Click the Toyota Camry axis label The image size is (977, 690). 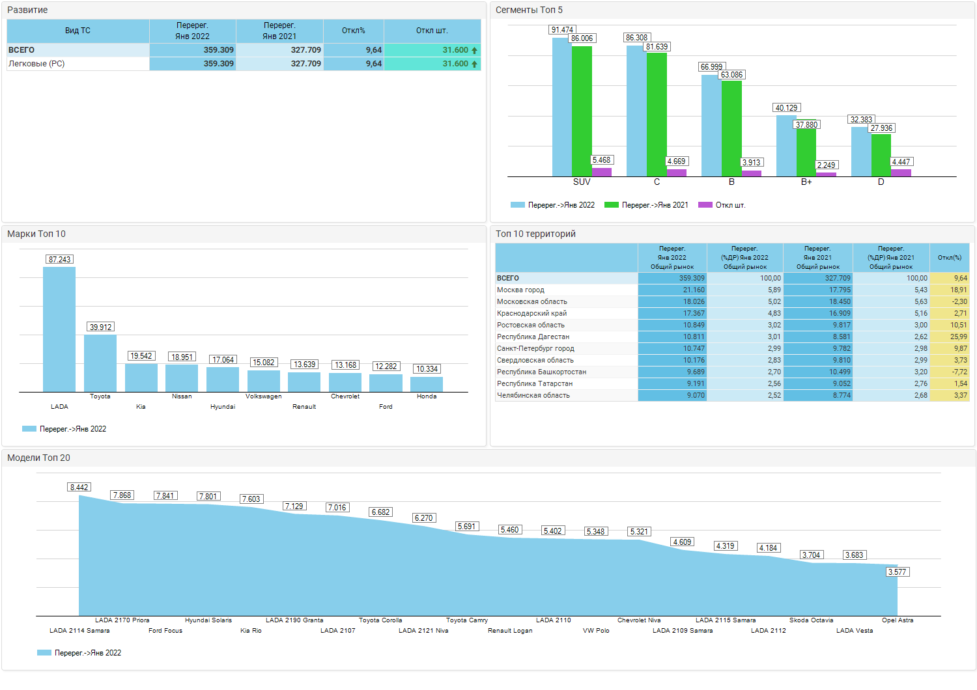(x=467, y=620)
